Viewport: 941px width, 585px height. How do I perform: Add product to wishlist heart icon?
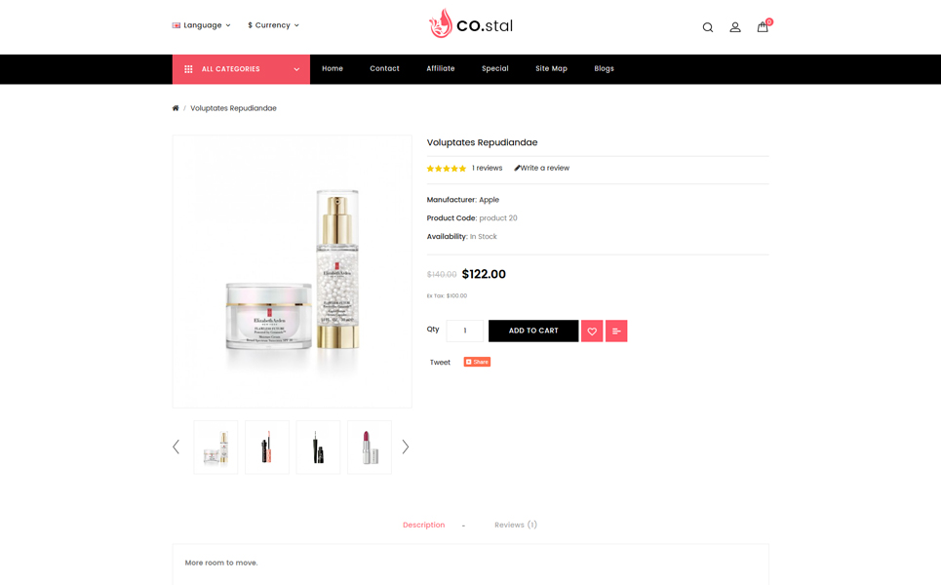[x=592, y=331]
